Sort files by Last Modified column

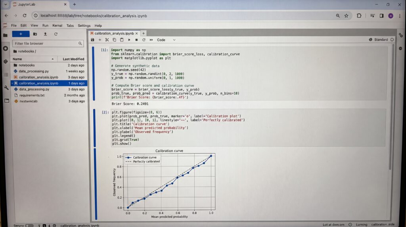click(72, 59)
